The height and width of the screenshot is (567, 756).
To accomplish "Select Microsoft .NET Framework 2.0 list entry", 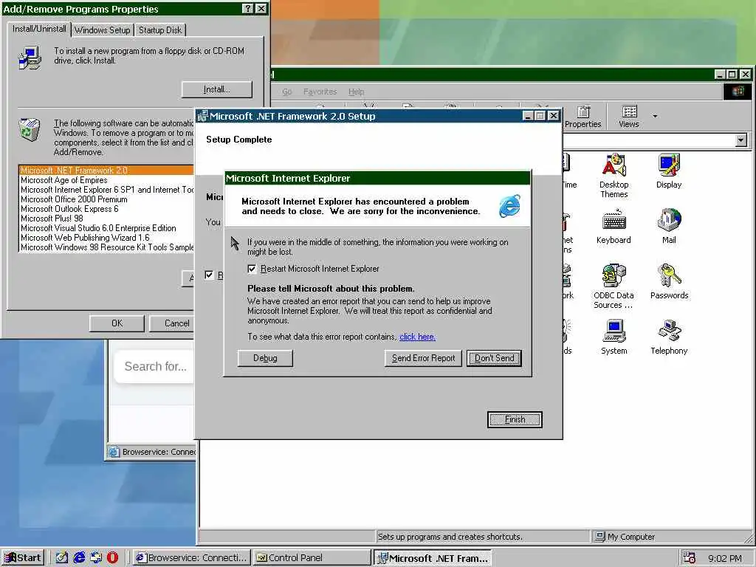I will coord(106,171).
